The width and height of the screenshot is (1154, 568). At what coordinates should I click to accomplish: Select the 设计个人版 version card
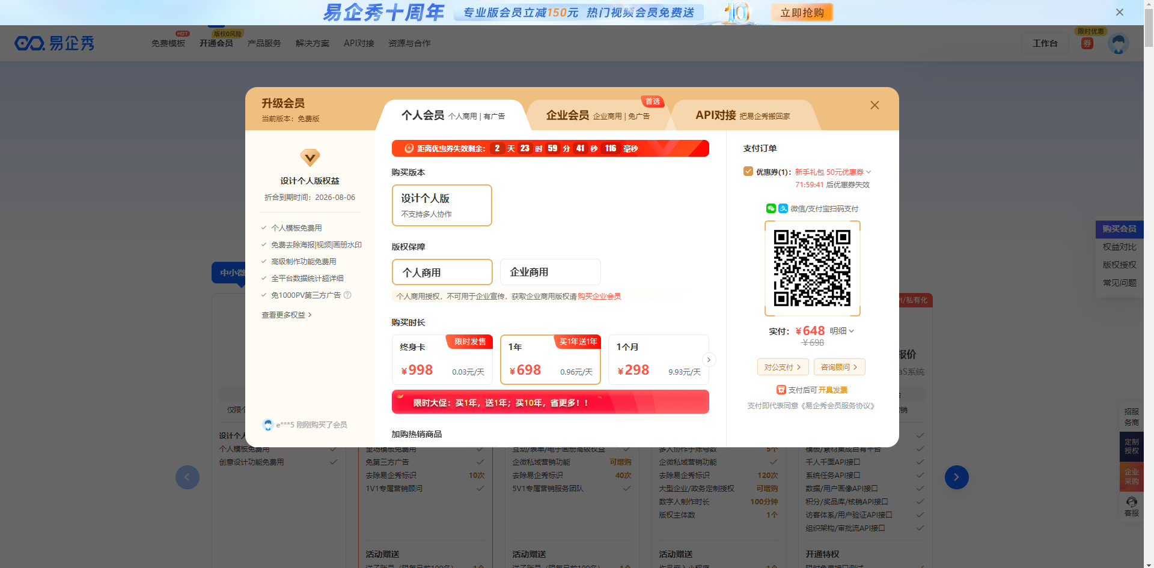[442, 205]
